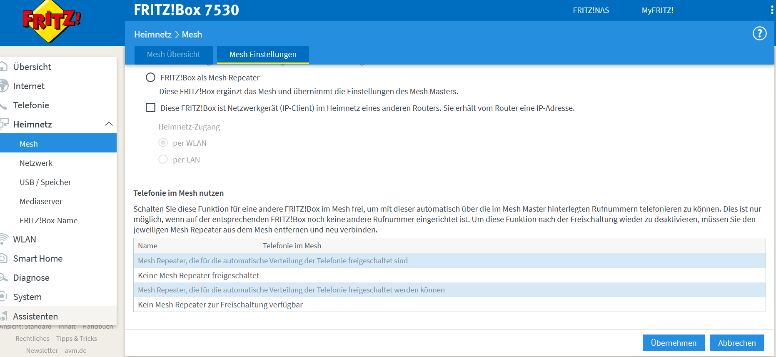Click the Abbrechen button
Screen dimensions: 776x357
coord(737,343)
